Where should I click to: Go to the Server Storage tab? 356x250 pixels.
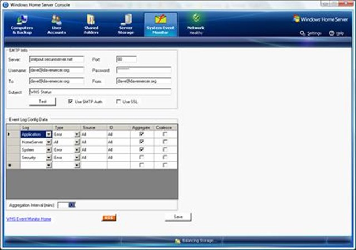(126, 24)
